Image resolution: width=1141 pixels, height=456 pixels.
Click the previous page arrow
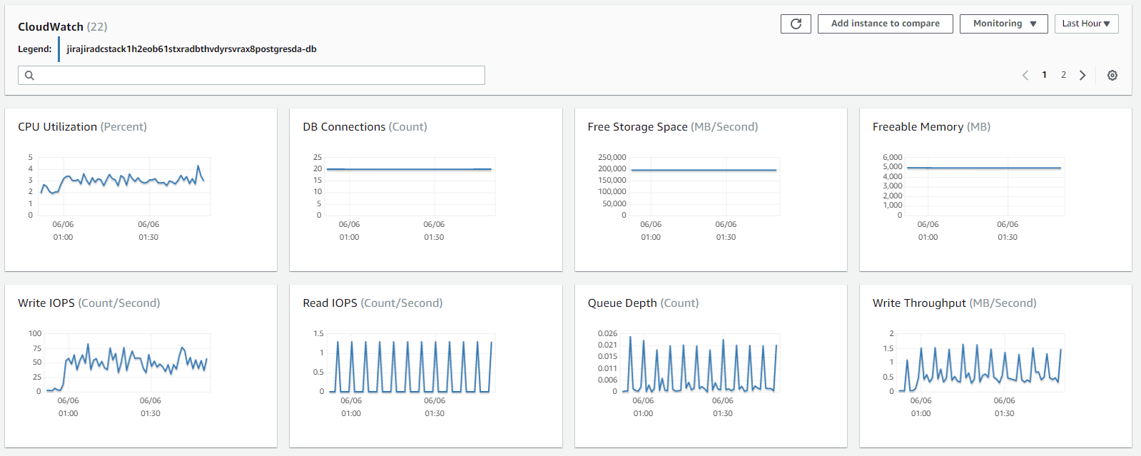[1025, 75]
